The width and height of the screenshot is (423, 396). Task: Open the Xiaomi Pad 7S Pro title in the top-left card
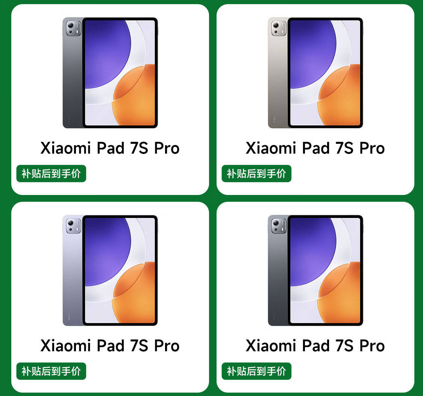[110, 148]
